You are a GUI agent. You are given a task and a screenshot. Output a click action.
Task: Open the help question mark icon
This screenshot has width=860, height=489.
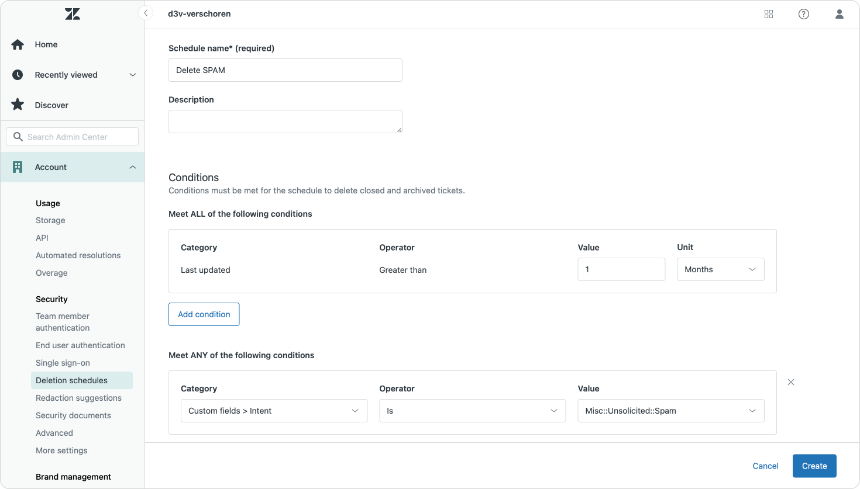(804, 14)
